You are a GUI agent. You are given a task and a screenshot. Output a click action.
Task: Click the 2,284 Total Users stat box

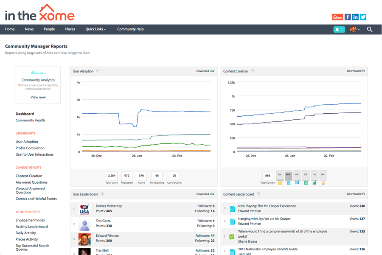(112, 176)
